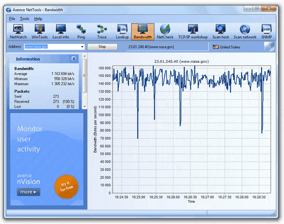Open the Scan host tool
Screen dimensions: 284x224
(221, 32)
